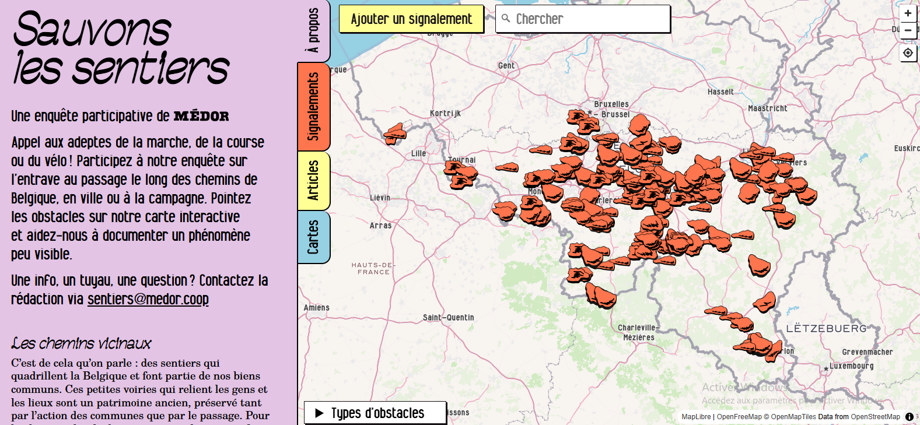Screen dimensions: 920x425
Task: Zoom in on the map
Action: (x=908, y=13)
